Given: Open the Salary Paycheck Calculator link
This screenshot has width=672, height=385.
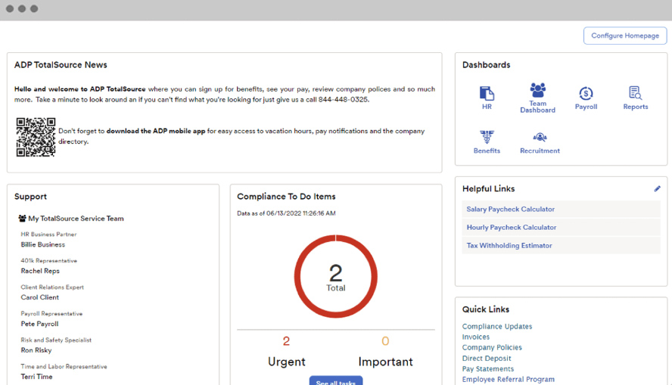Looking at the screenshot, I should tap(510, 210).
